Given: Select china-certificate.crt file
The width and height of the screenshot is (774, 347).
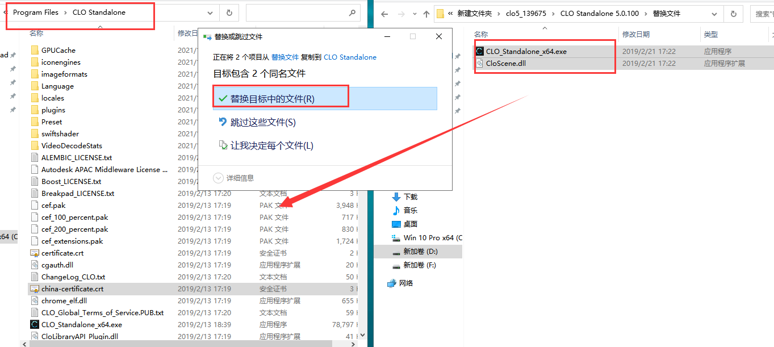Looking at the screenshot, I should click(72, 289).
